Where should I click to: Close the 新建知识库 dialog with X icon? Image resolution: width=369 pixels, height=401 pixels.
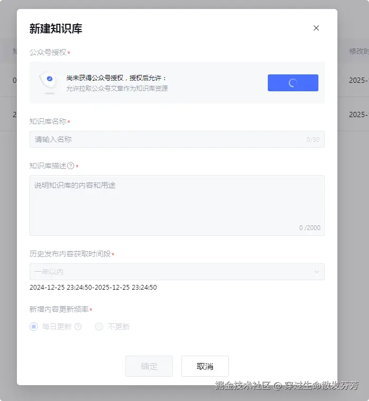(316, 28)
